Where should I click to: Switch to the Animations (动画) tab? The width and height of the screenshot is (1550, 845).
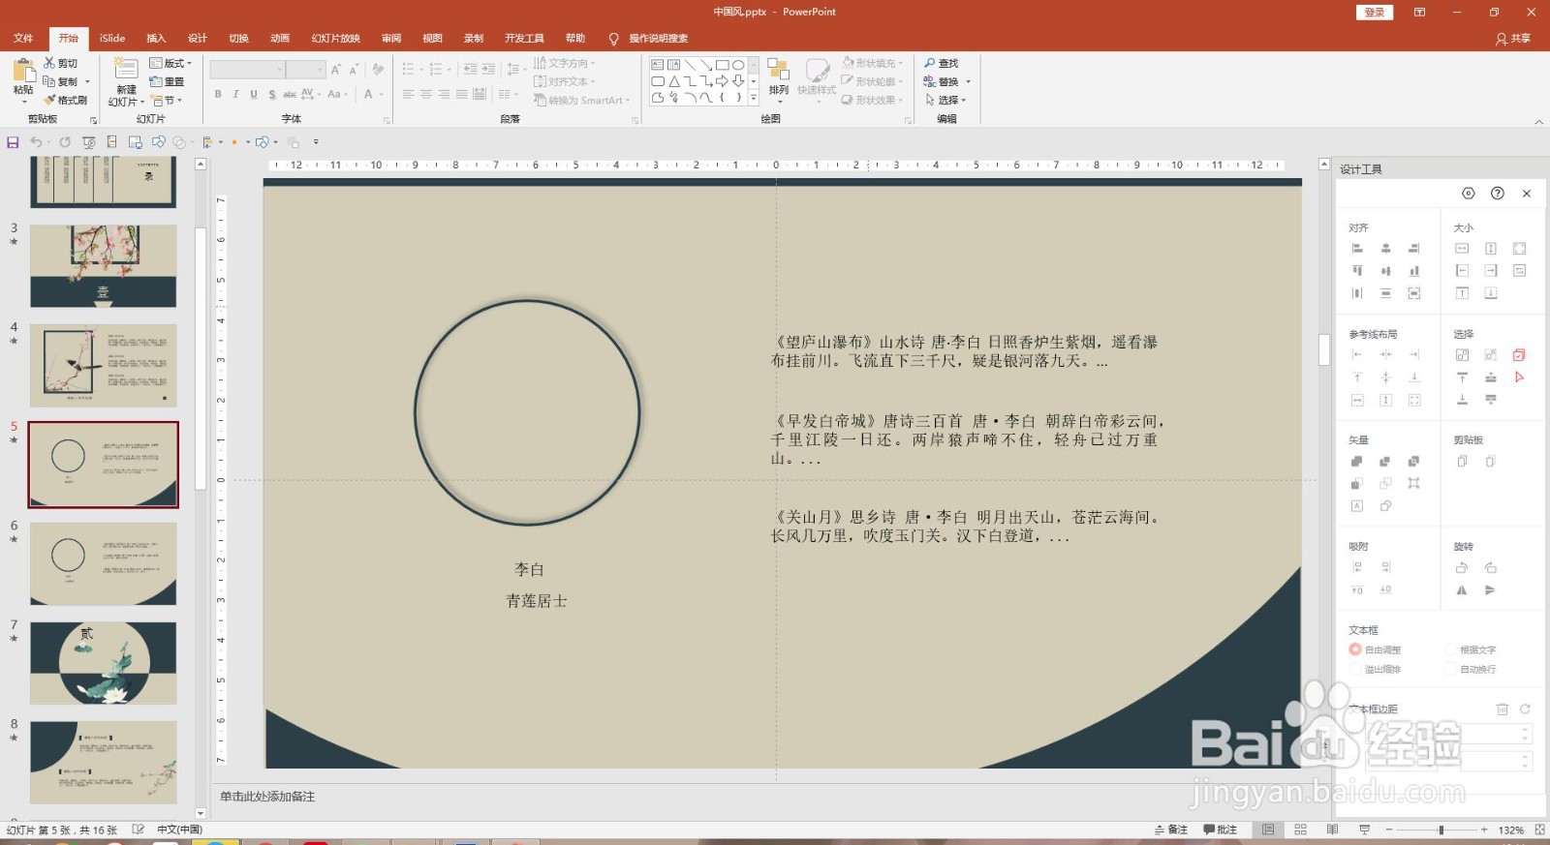point(280,39)
